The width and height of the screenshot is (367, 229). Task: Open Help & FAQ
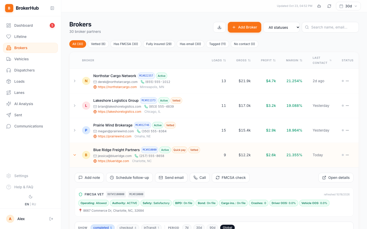(30, 187)
